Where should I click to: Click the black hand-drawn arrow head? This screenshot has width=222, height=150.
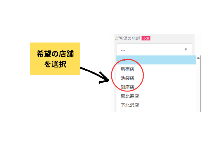point(104,78)
